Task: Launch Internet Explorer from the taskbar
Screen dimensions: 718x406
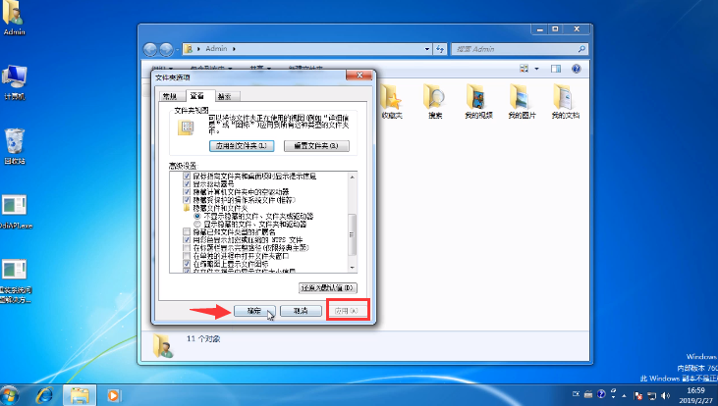Action: 44,395
